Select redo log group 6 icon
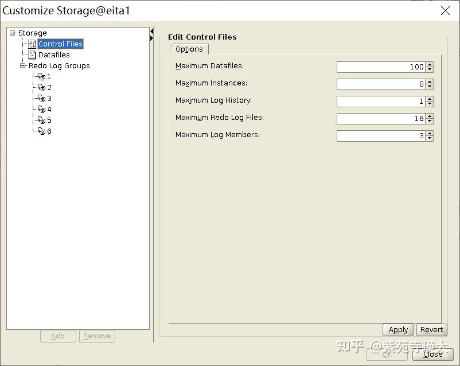The width and height of the screenshot is (460, 366). click(x=41, y=131)
